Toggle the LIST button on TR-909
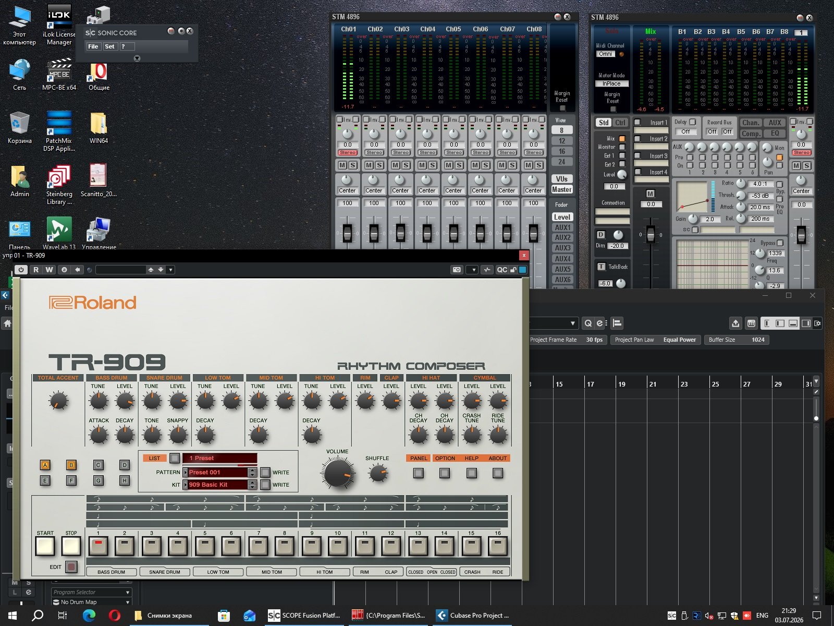Screen dimensions: 834x626 point(175,458)
